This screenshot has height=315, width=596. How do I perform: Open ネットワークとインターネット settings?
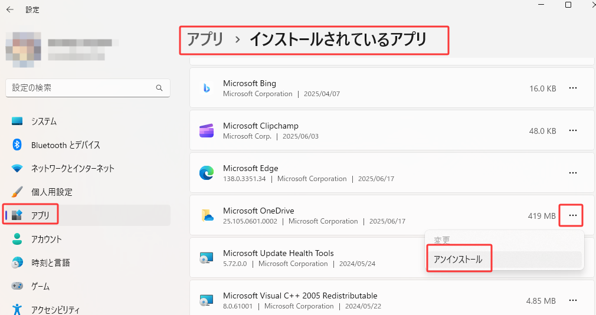point(88,168)
